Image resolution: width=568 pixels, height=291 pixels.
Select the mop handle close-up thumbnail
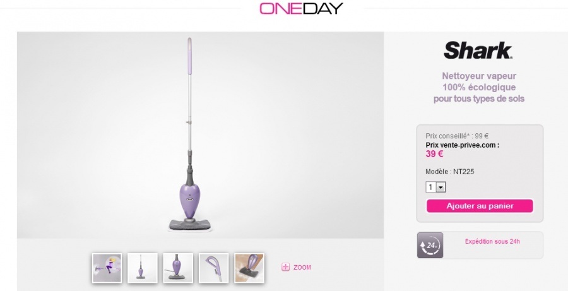pos(213,268)
